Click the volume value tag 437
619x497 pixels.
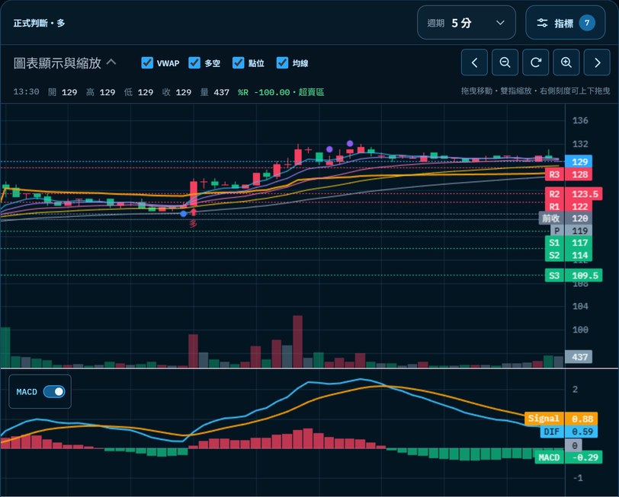(579, 357)
